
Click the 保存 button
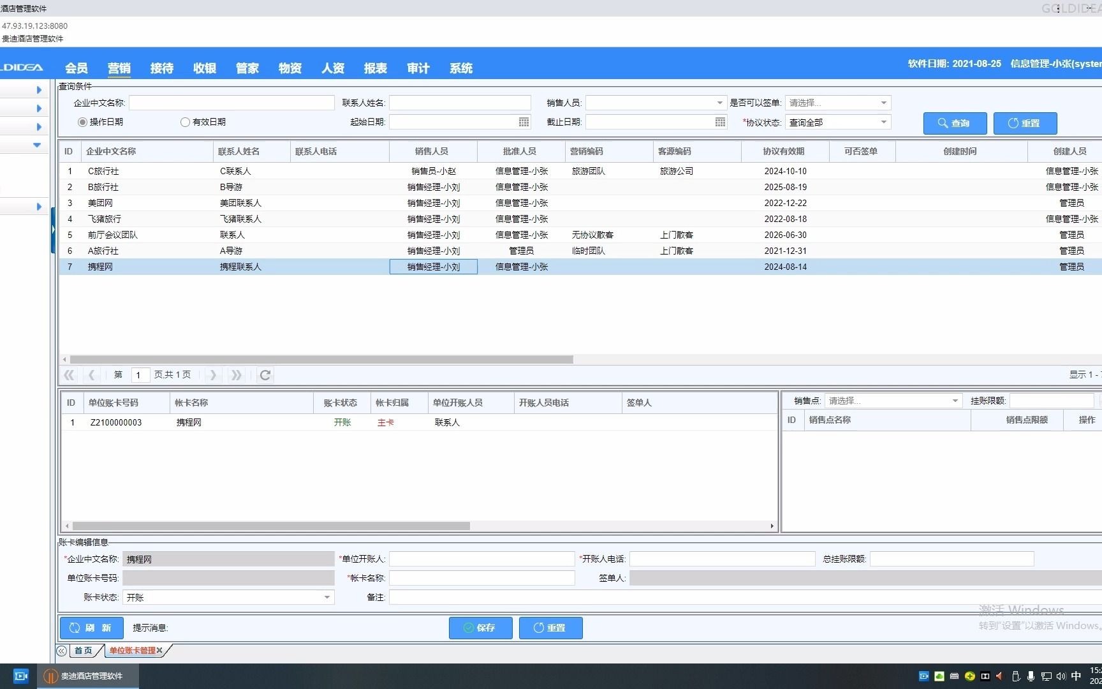pyautogui.click(x=480, y=628)
